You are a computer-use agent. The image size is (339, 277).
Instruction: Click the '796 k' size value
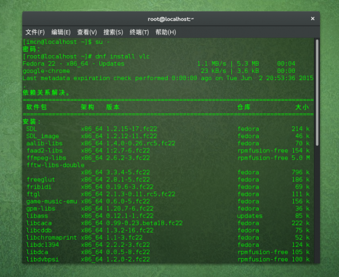[x=301, y=173]
